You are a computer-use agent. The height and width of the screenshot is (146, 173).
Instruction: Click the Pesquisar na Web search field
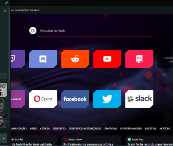point(95,31)
